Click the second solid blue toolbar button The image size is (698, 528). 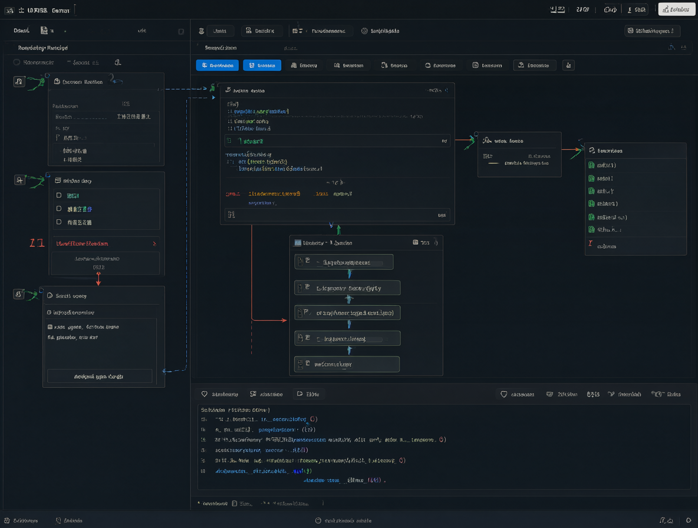[x=262, y=65]
